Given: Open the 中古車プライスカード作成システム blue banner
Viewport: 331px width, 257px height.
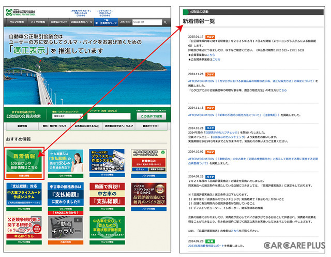Looking at the screenshot, I should (24, 194).
